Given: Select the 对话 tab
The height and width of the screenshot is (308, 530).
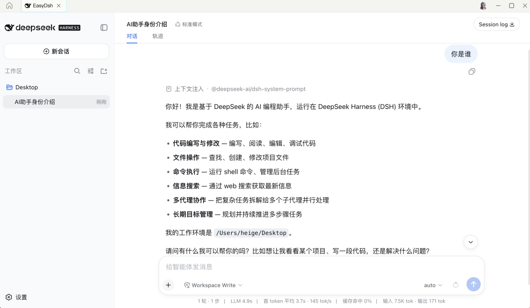Looking at the screenshot, I should [132, 36].
